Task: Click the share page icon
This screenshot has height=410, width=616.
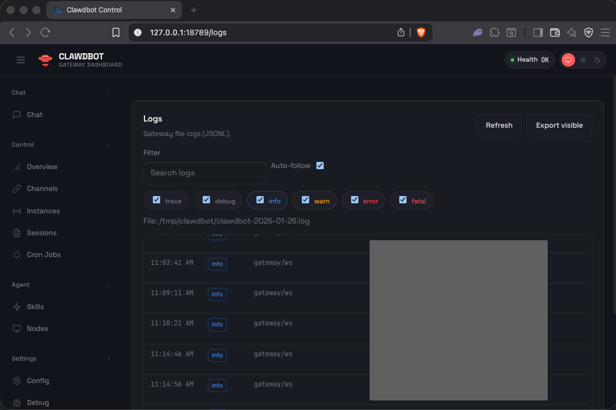Action: coord(401,32)
